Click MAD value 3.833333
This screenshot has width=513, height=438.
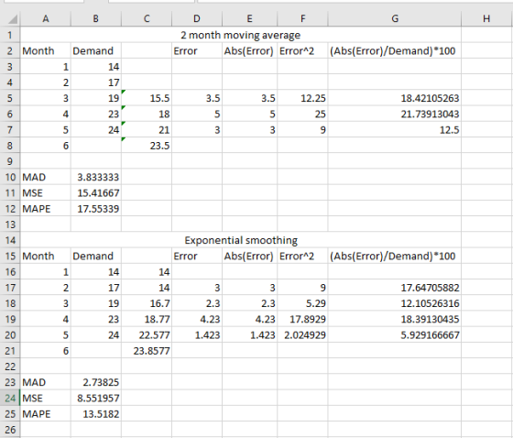click(x=96, y=177)
